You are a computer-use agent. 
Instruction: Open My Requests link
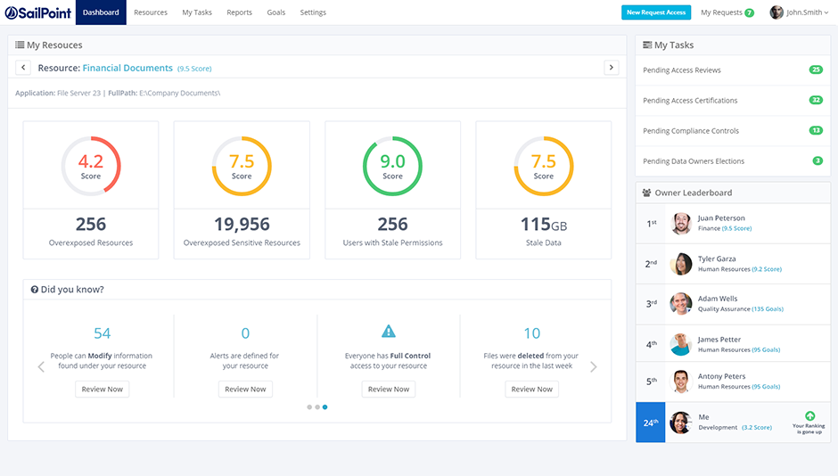click(x=721, y=12)
